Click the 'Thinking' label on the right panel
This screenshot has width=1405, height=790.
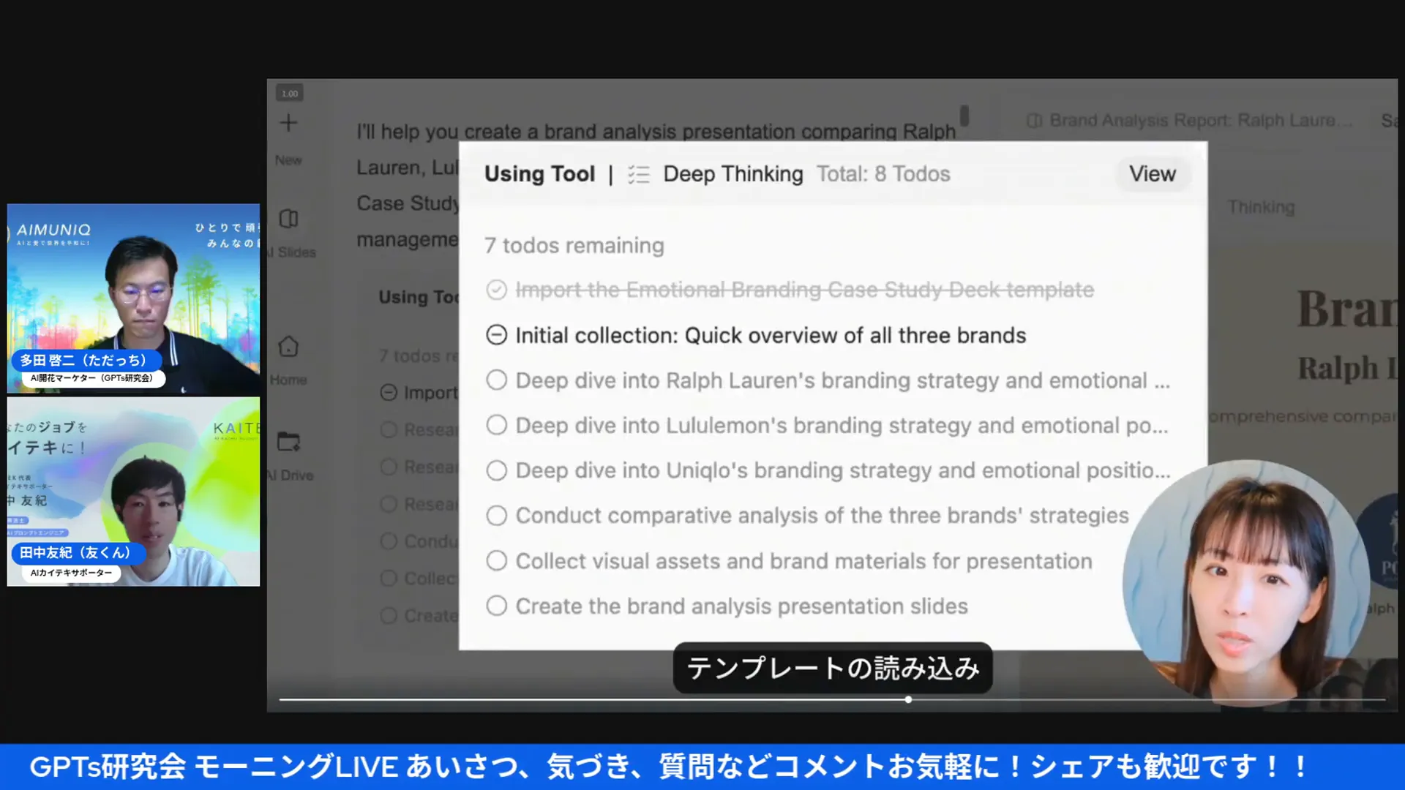click(x=1261, y=207)
